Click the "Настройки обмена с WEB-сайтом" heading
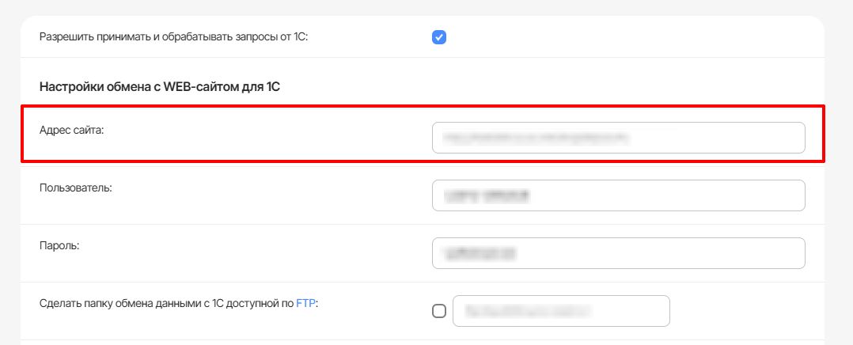The width and height of the screenshot is (853, 345). tap(160, 87)
